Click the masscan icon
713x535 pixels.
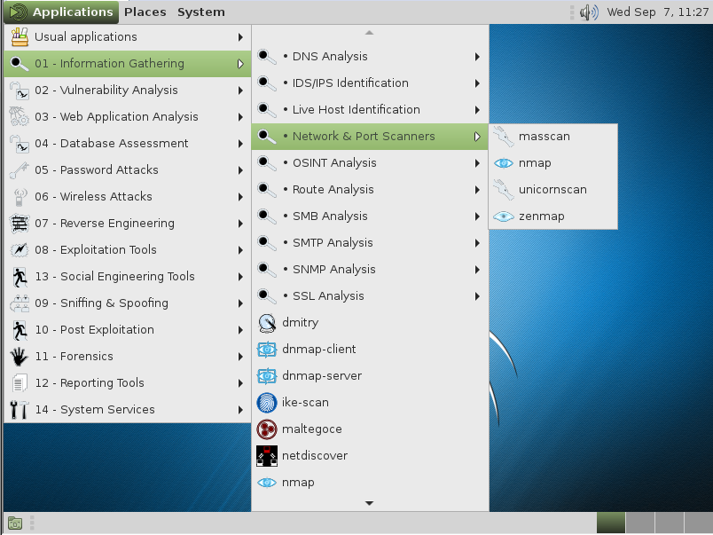click(x=504, y=137)
